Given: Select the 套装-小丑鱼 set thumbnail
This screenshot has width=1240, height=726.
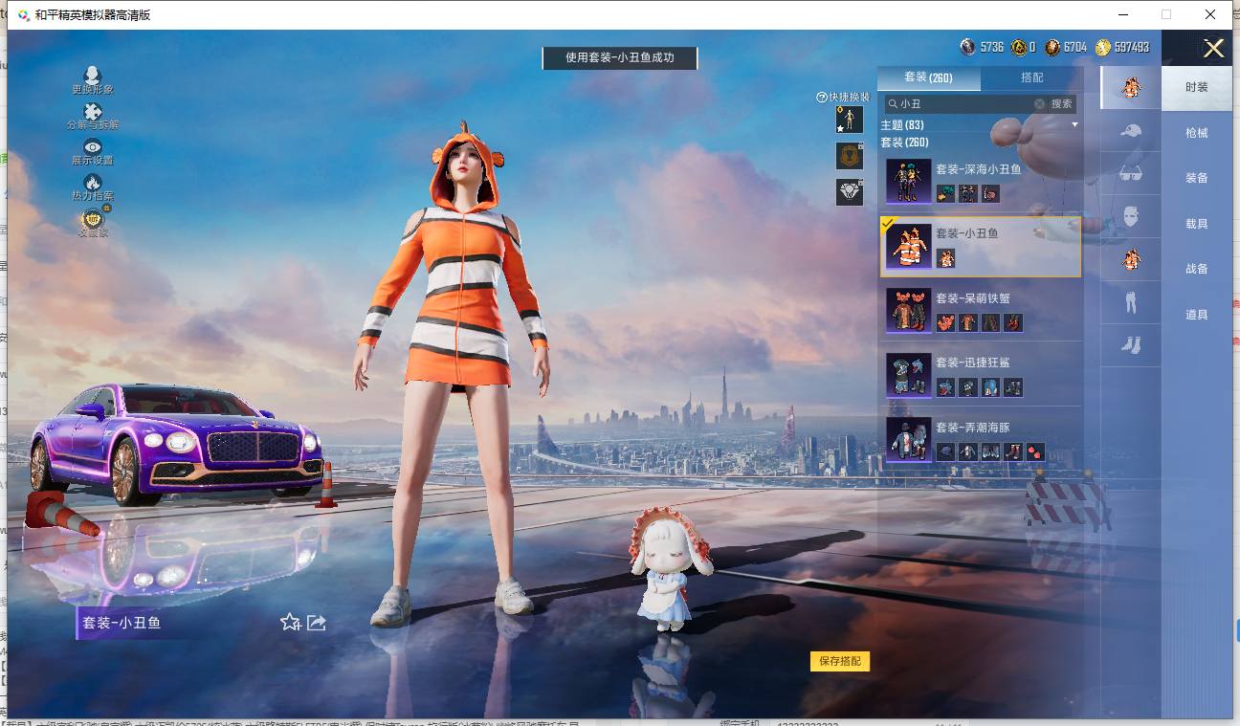Looking at the screenshot, I should [908, 246].
